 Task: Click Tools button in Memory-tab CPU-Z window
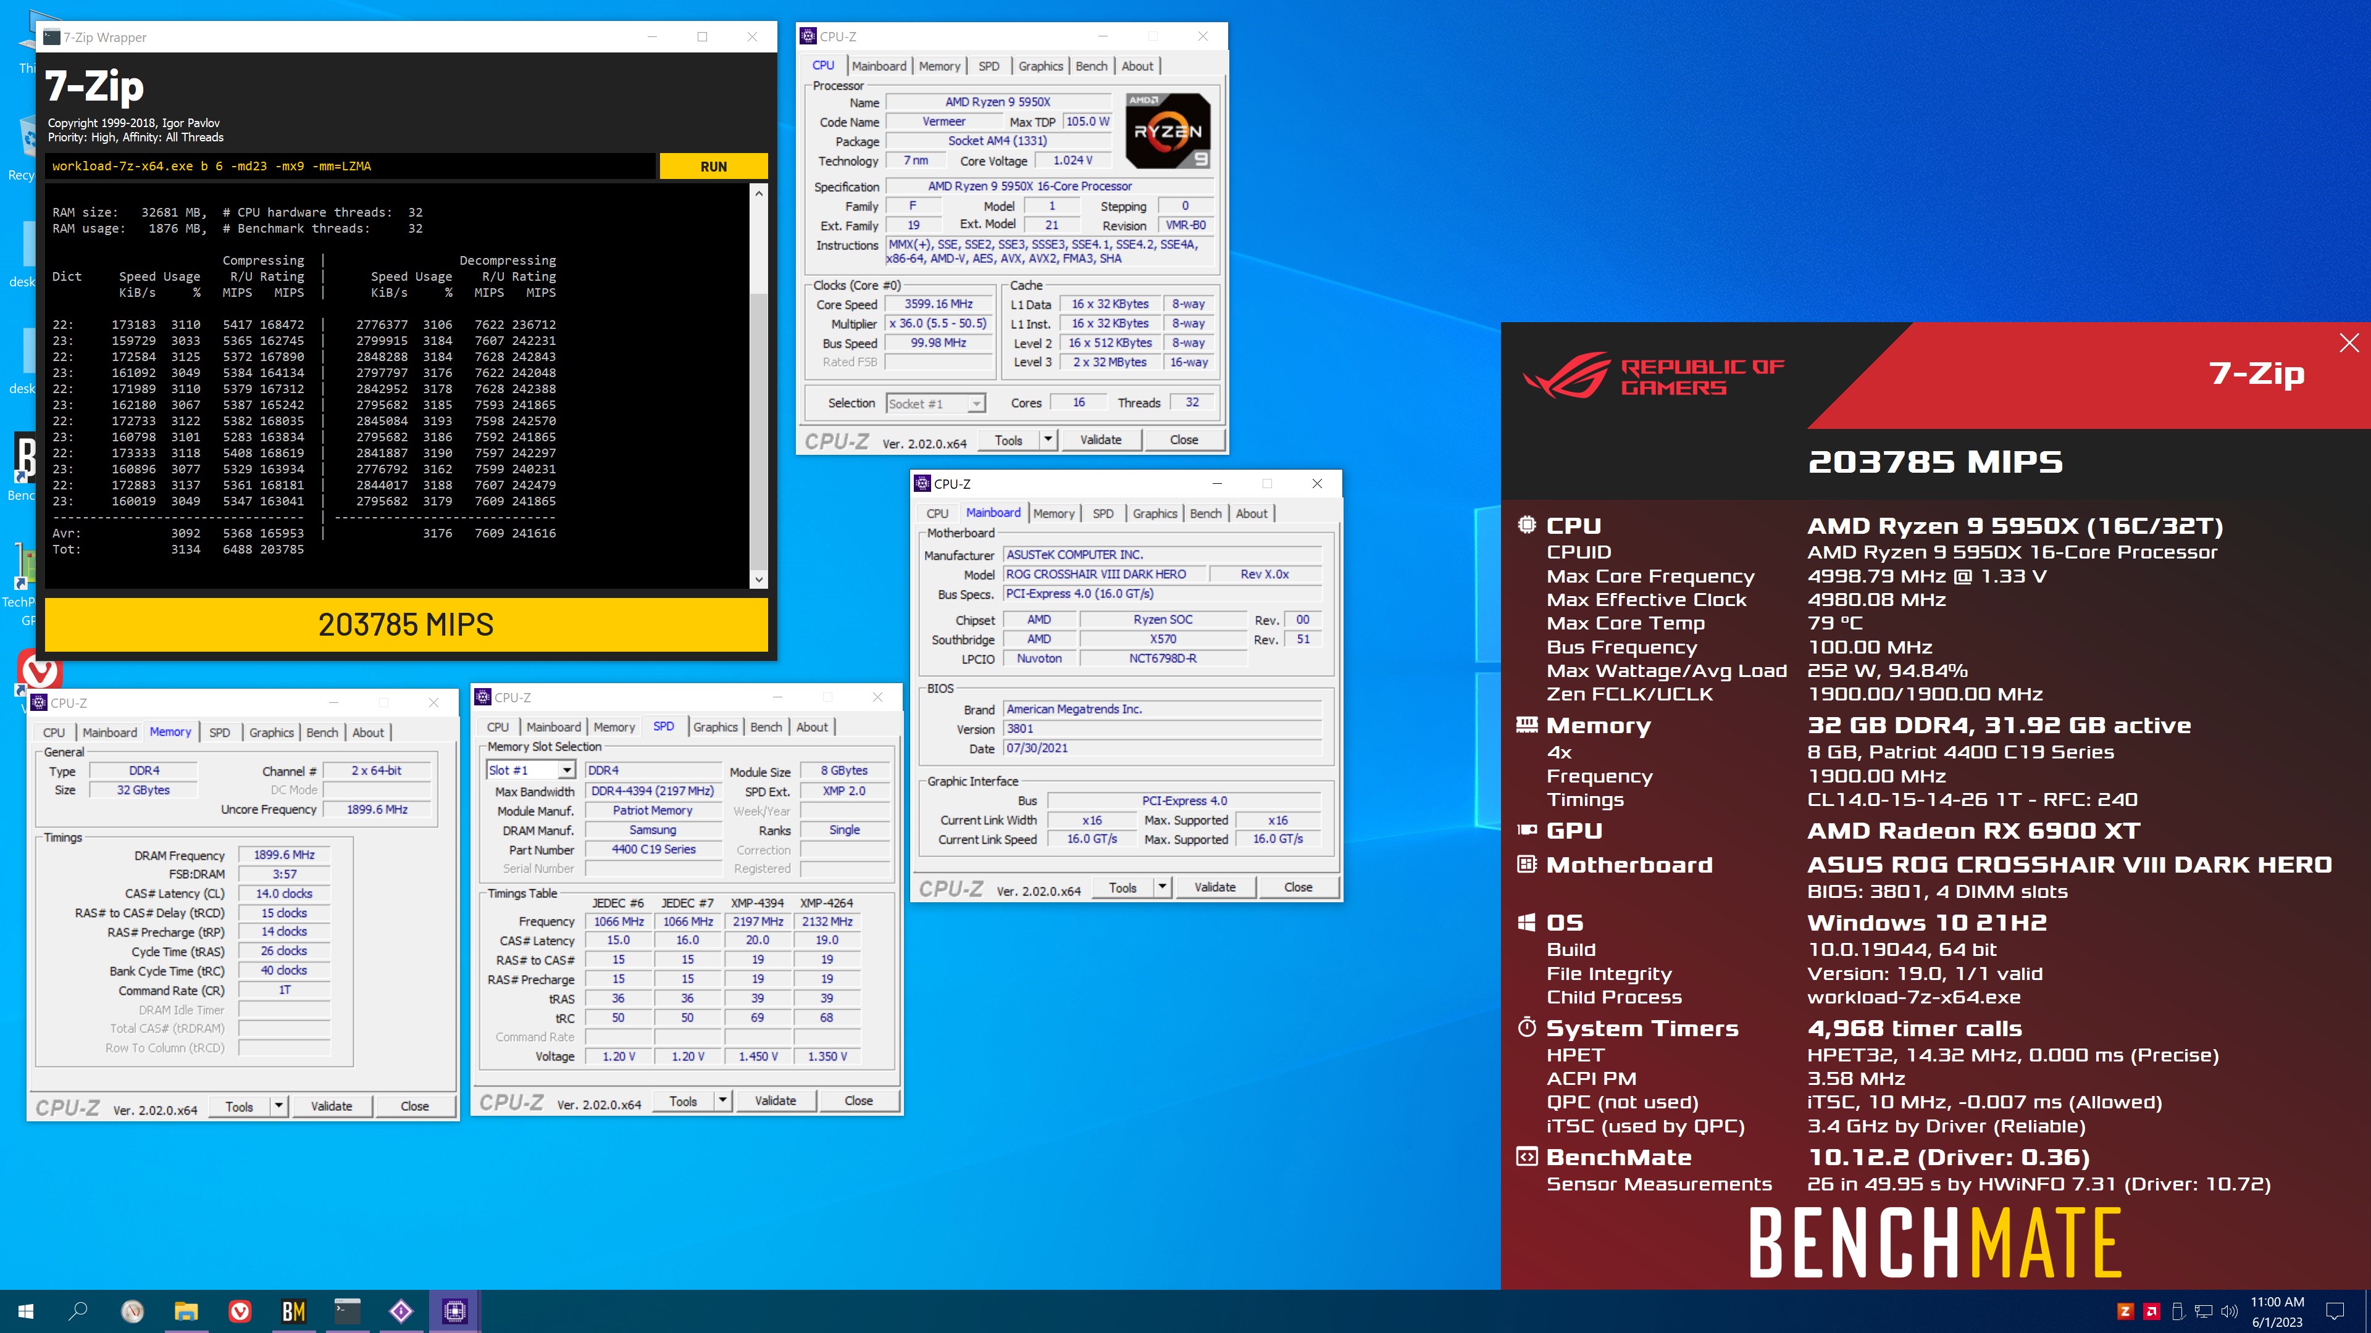(x=240, y=1106)
